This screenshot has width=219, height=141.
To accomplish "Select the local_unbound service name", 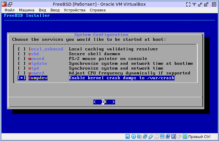I will 46,49.
